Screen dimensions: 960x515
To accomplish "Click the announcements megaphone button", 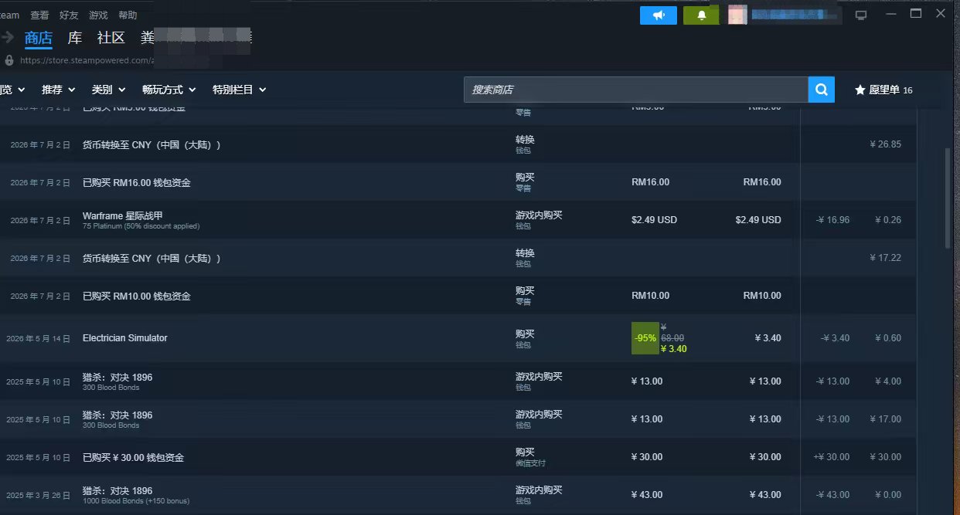I will coord(659,15).
